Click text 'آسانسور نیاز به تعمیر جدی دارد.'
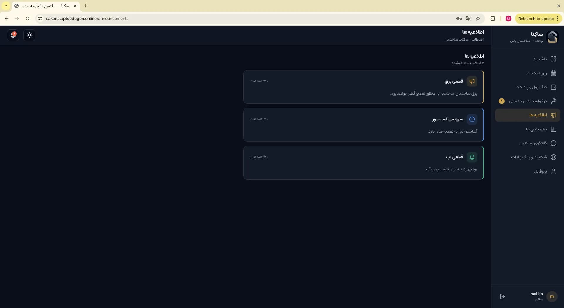 pyautogui.click(x=452, y=131)
